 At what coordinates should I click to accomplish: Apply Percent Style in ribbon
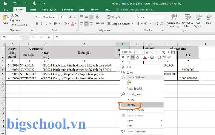click(x=146, y=24)
